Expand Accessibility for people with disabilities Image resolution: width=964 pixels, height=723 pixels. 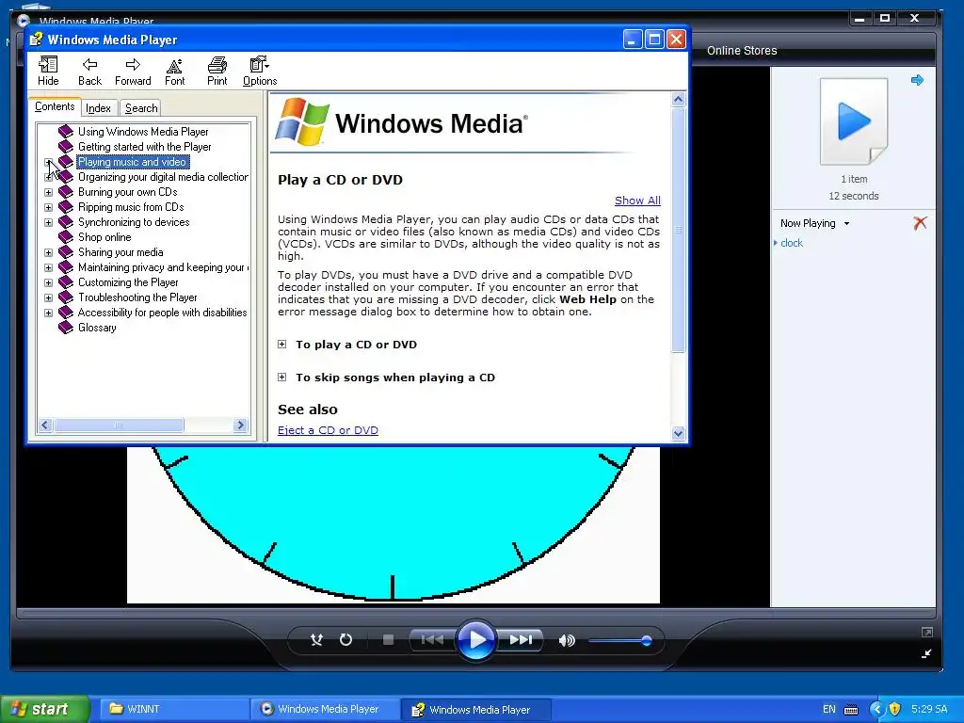point(49,313)
